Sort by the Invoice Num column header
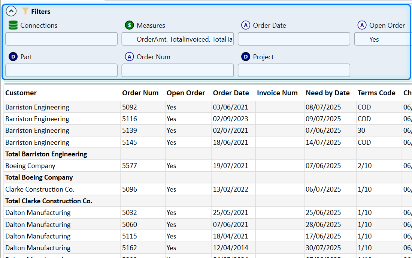This screenshot has width=412, height=258. click(277, 93)
